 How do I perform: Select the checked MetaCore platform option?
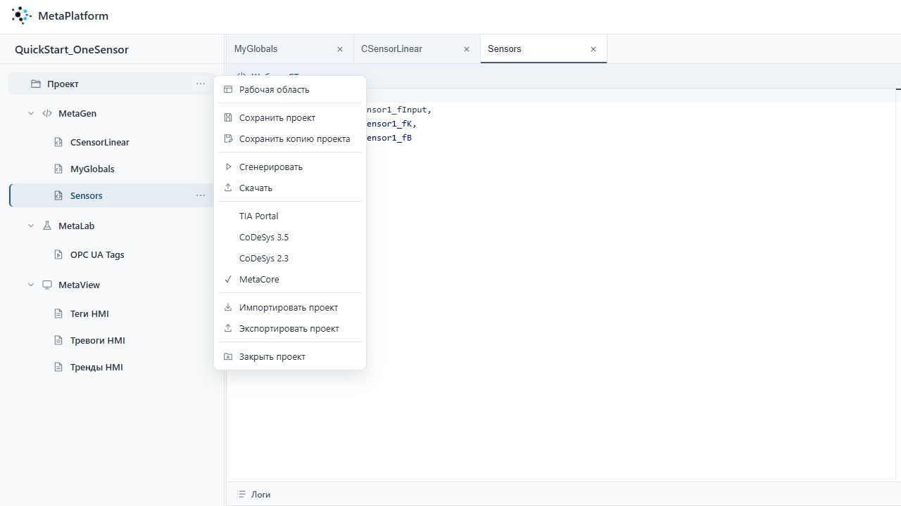[x=290, y=279]
